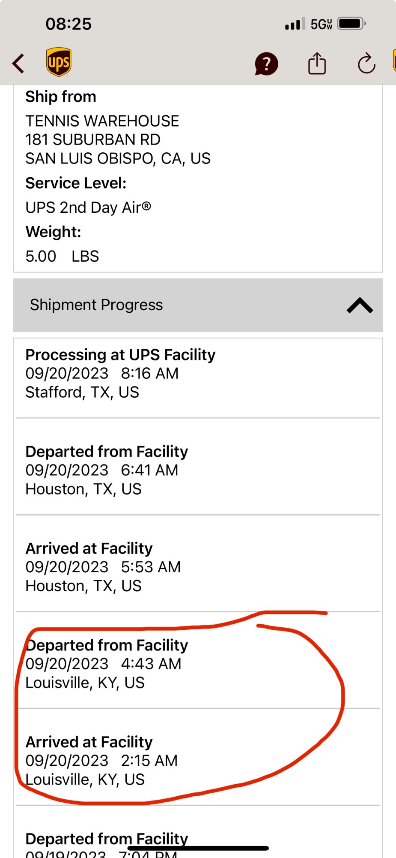
Task: Tap the share icon
Action: [317, 63]
